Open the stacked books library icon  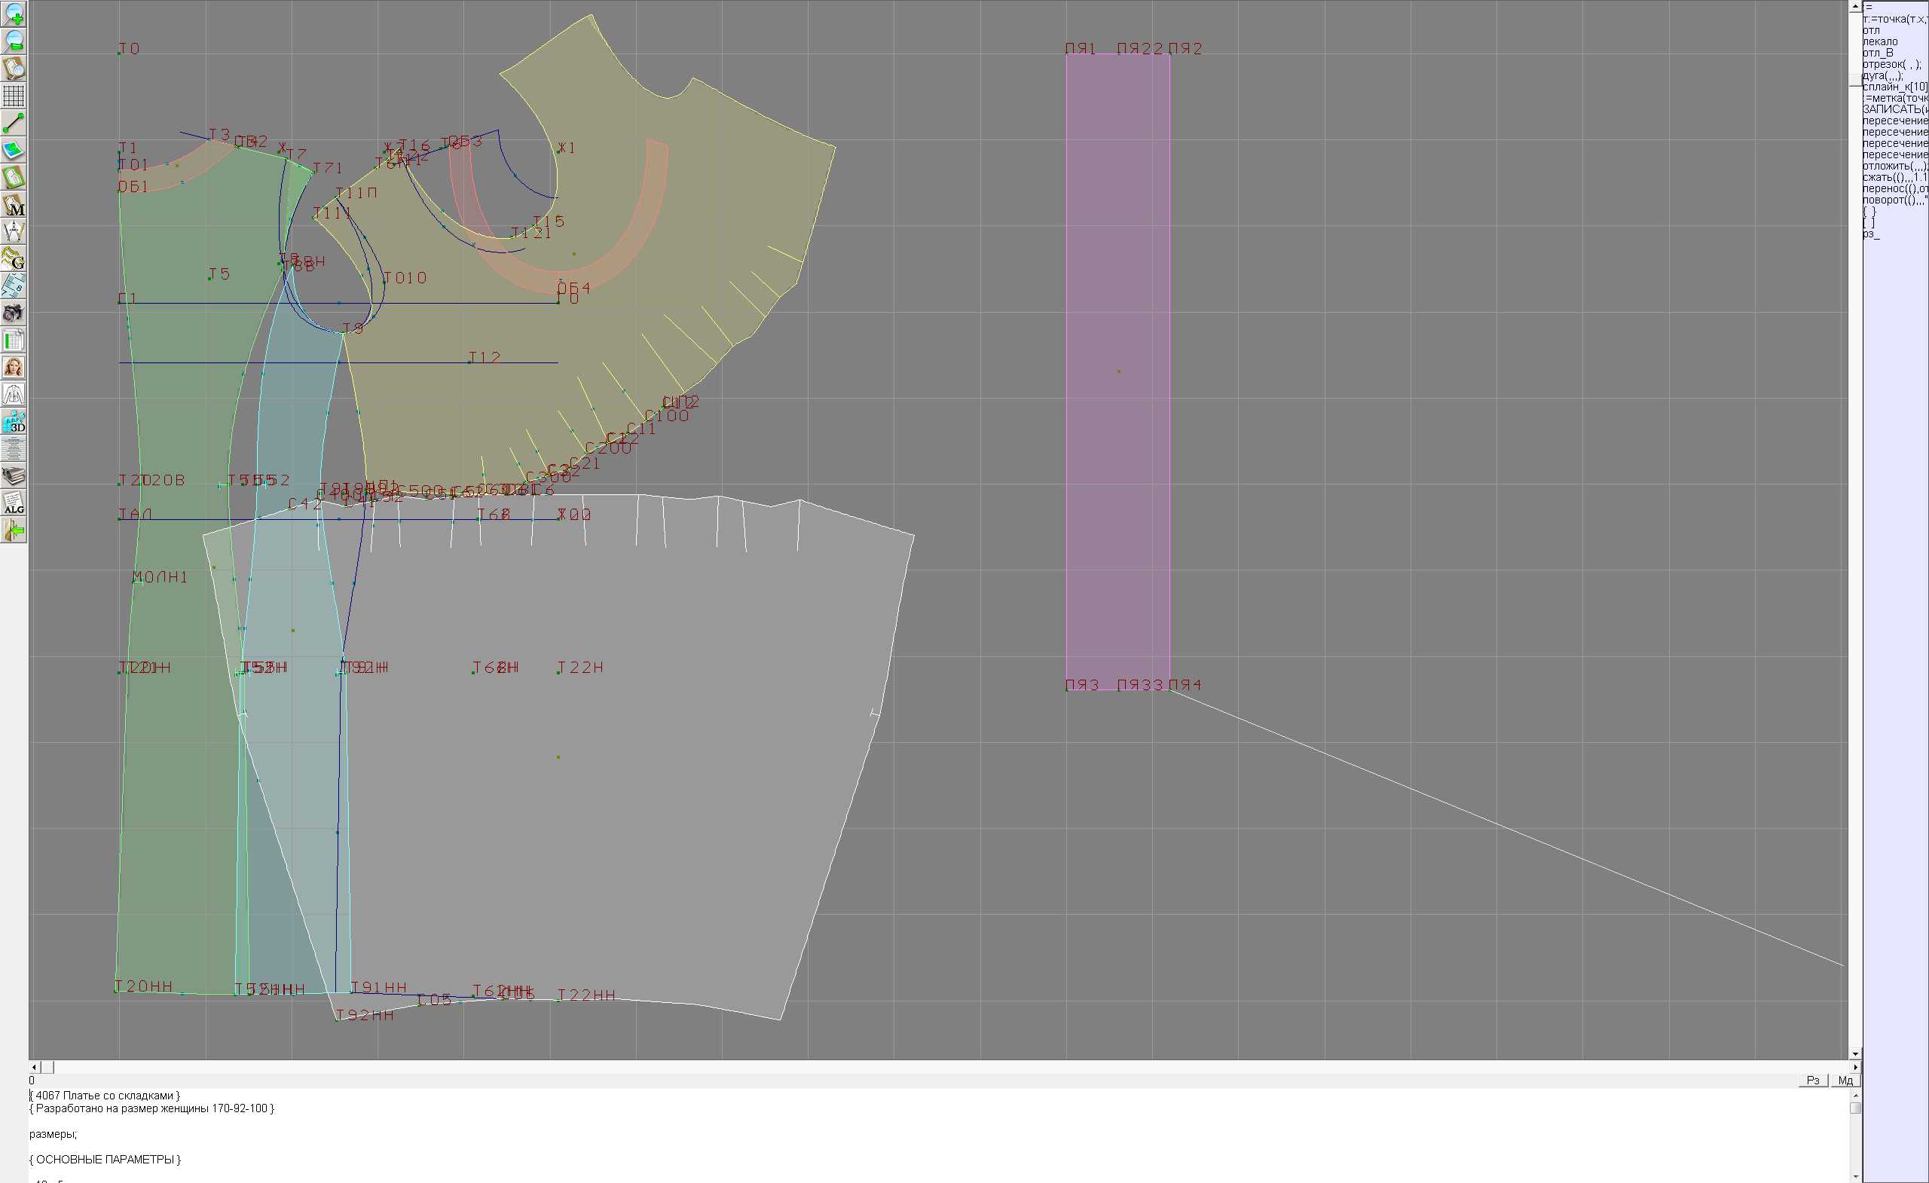[x=14, y=476]
